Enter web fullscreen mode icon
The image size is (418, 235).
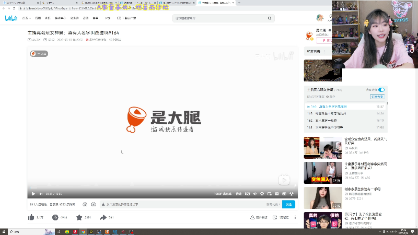[x=284, y=194]
